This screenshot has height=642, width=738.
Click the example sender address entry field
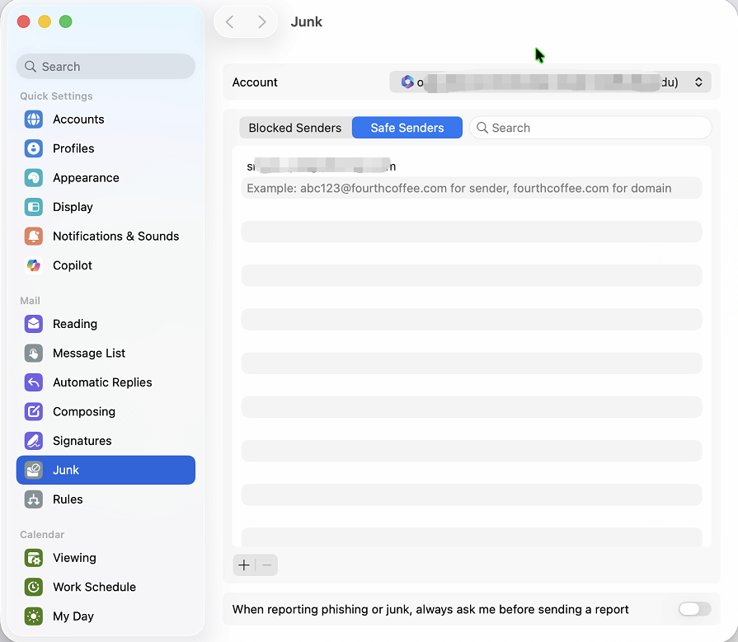click(x=471, y=188)
